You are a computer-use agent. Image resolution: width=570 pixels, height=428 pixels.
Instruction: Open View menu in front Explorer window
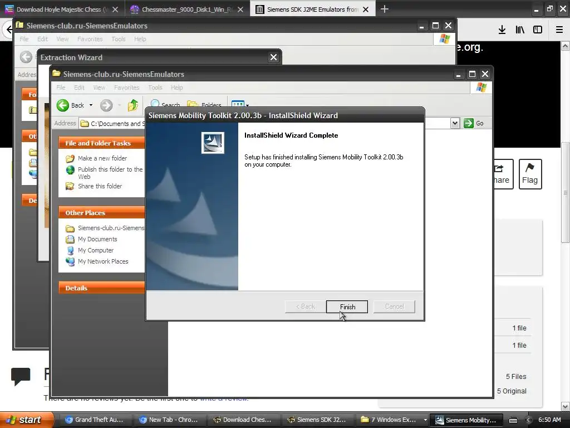click(x=99, y=87)
